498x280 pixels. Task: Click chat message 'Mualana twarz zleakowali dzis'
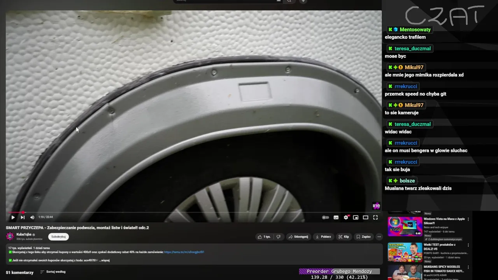(418, 188)
